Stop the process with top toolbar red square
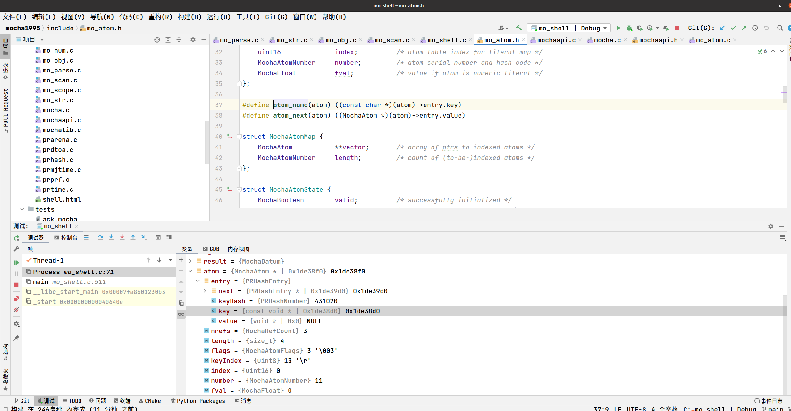Screen dimensions: 791x411 677,28
